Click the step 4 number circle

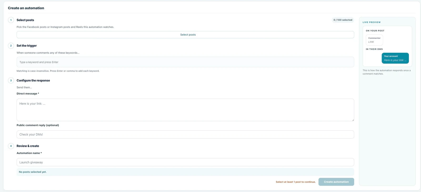click(11, 146)
